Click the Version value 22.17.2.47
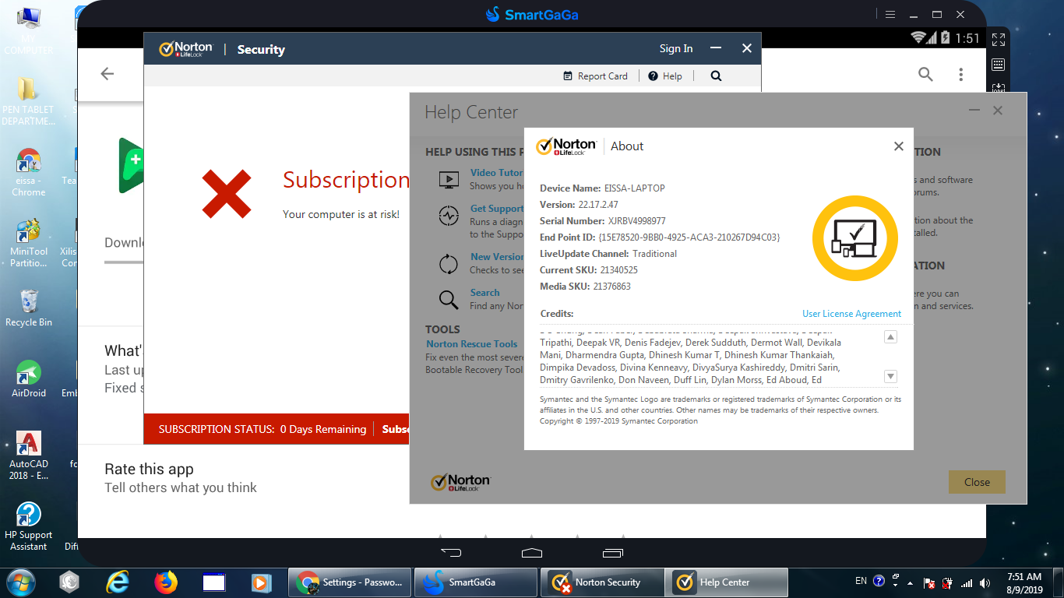This screenshot has height=598, width=1064. [597, 205]
